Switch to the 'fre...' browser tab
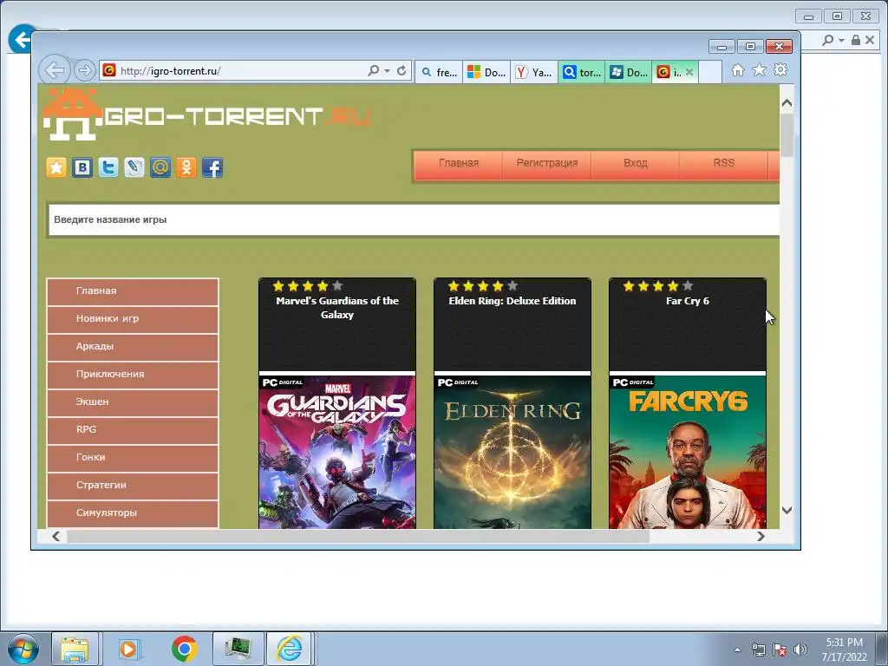The height and width of the screenshot is (666, 888). pos(439,72)
